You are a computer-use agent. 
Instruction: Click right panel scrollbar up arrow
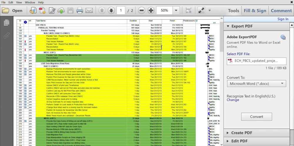pyautogui.click(x=292, y=25)
